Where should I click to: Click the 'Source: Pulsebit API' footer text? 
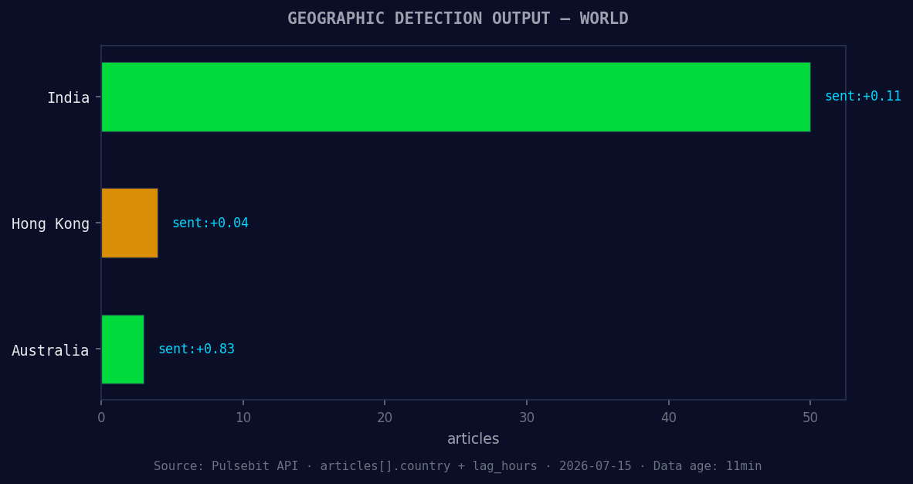(458, 466)
